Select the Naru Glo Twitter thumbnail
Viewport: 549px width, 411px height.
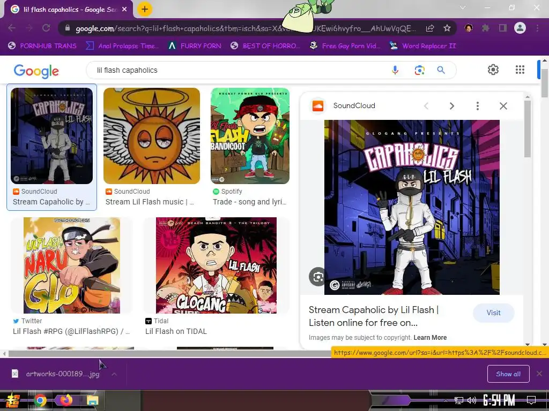pyautogui.click(x=72, y=265)
